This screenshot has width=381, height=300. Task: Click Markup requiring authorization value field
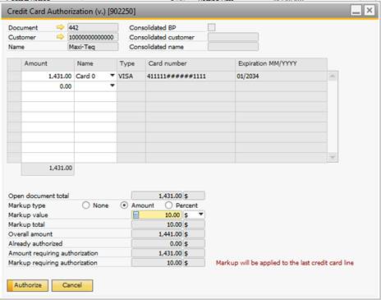(x=157, y=263)
